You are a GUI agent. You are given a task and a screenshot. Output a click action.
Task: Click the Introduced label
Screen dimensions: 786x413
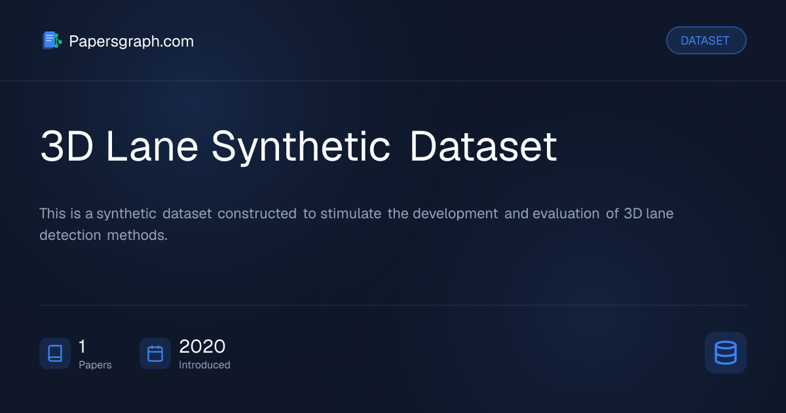pos(204,365)
